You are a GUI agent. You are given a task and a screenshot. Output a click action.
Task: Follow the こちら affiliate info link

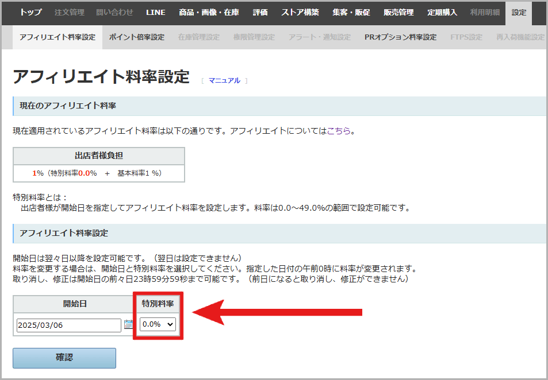(338, 131)
